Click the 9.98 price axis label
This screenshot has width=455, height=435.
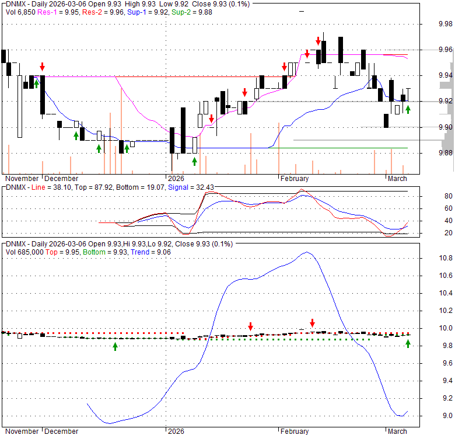446,24
